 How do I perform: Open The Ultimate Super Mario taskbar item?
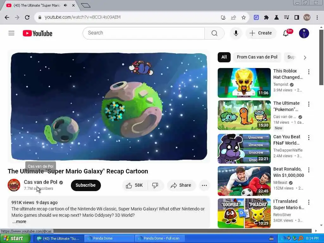[58, 239]
